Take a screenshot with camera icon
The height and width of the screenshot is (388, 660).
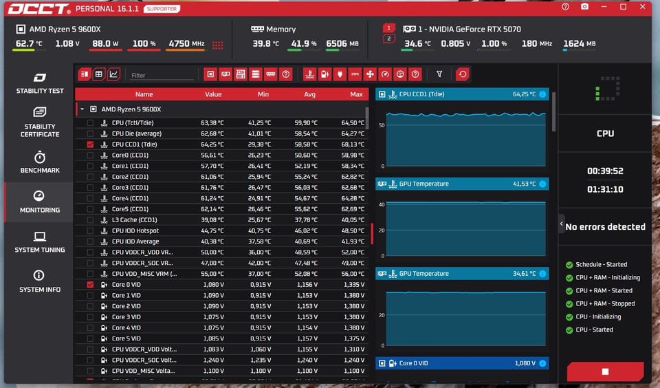pyautogui.click(x=584, y=7)
